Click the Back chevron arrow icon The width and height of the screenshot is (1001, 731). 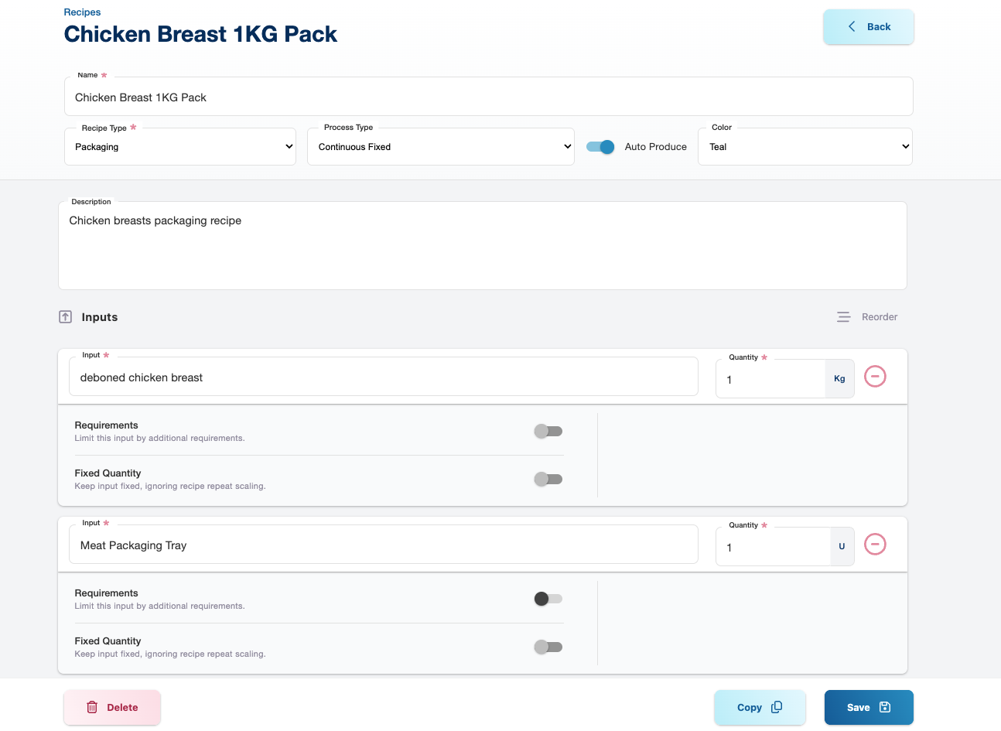click(x=852, y=26)
